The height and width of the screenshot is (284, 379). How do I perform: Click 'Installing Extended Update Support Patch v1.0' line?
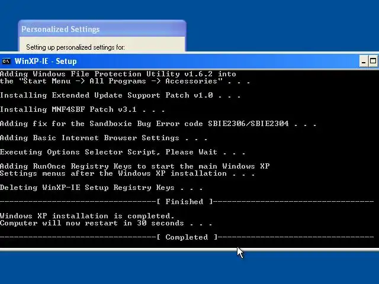pyautogui.click(x=120, y=95)
